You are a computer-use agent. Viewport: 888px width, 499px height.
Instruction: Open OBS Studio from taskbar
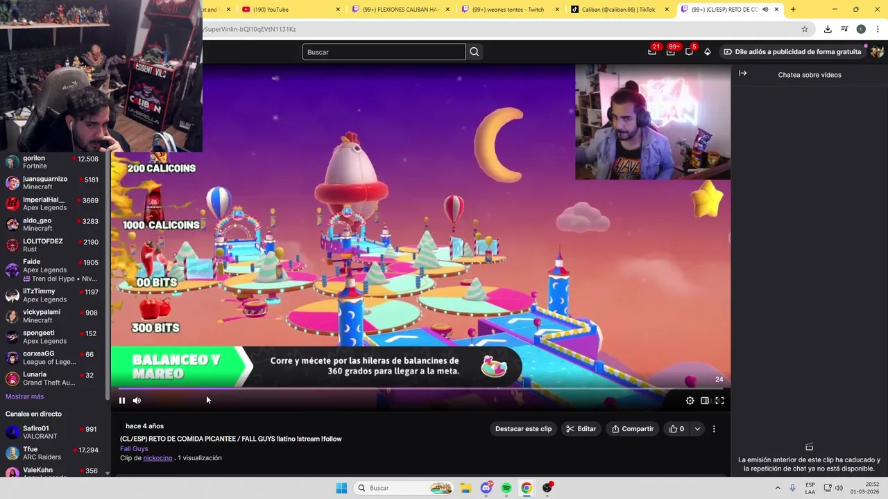coord(547,488)
